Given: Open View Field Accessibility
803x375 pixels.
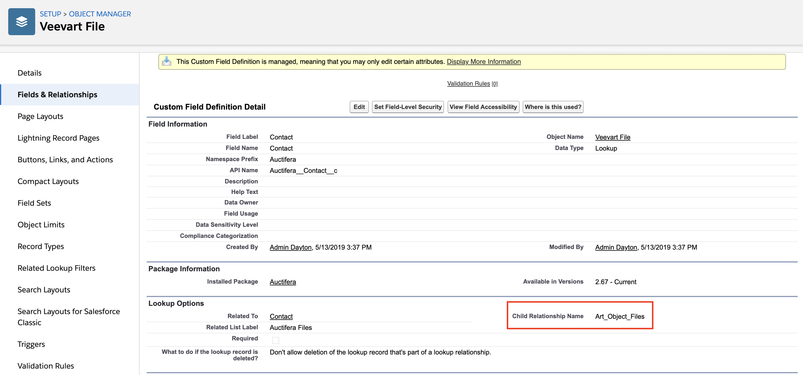Looking at the screenshot, I should (483, 107).
